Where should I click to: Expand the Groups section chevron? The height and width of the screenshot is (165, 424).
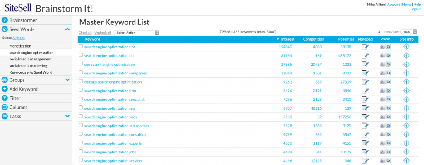pyautogui.click(x=67, y=80)
